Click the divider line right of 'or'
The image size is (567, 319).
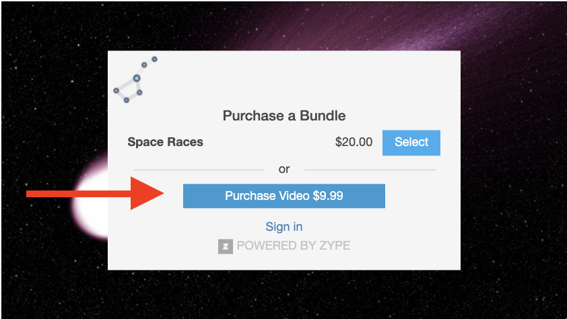370,169
